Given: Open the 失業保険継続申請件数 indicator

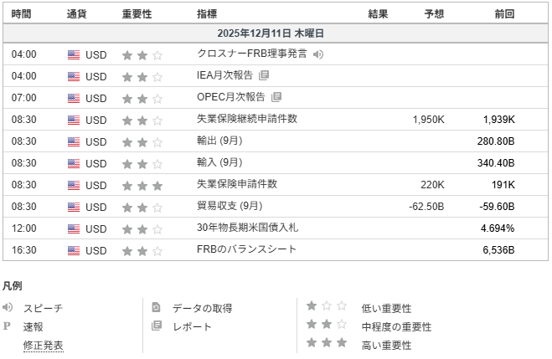Looking at the screenshot, I should (x=246, y=119).
